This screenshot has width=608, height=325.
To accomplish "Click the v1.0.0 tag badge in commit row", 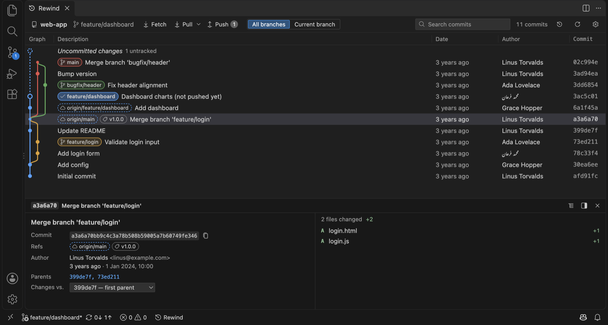I will pyautogui.click(x=113, y=119).
